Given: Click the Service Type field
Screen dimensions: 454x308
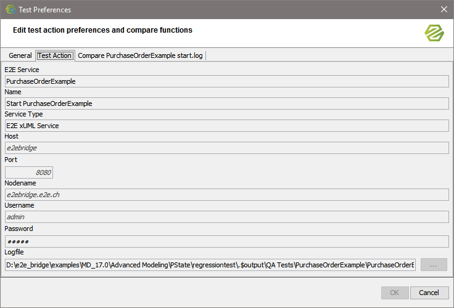Looking at the screenshot, I should (226, 126).
